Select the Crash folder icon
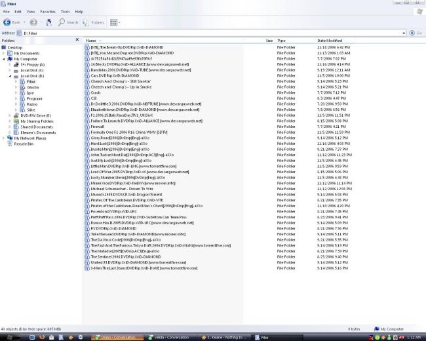This screenshot has width=426, height=341. [x=87, y=92]
